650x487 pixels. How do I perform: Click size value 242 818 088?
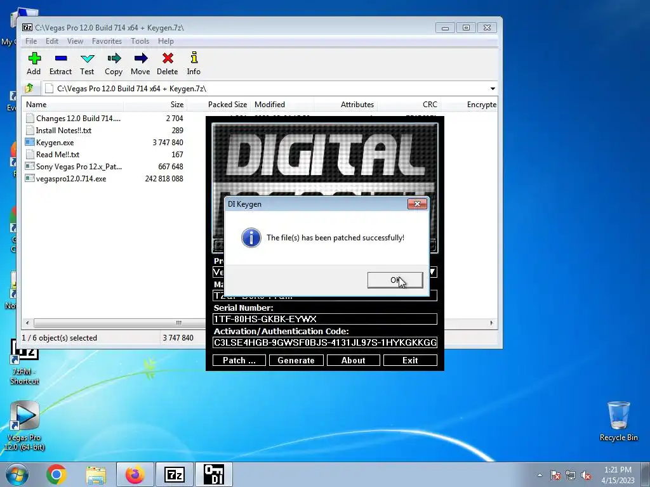(164, 178)
